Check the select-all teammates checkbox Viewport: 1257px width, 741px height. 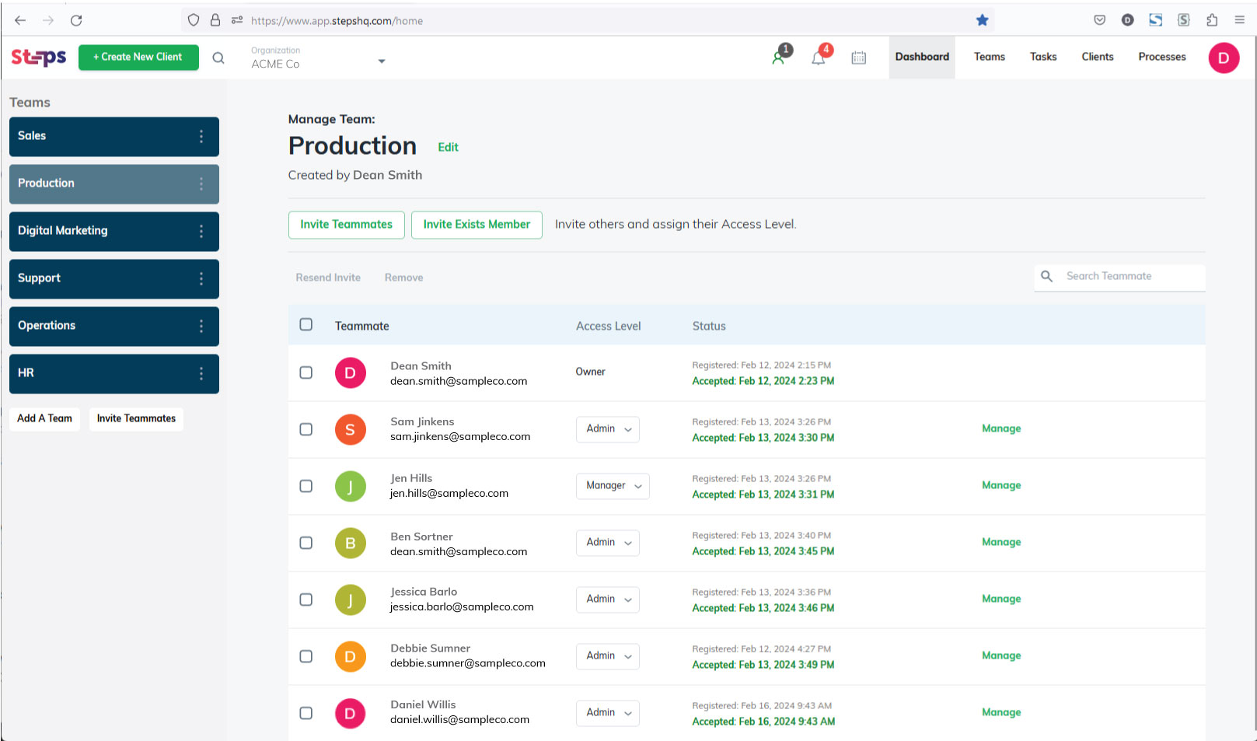[306, 324]
